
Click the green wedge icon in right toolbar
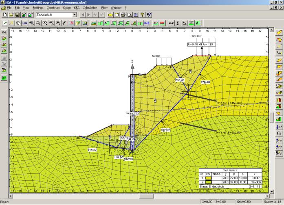coord(279,119)
